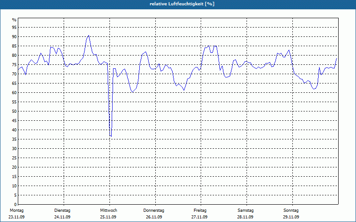Click the 'Sonntag' day label

pos(291,210)
